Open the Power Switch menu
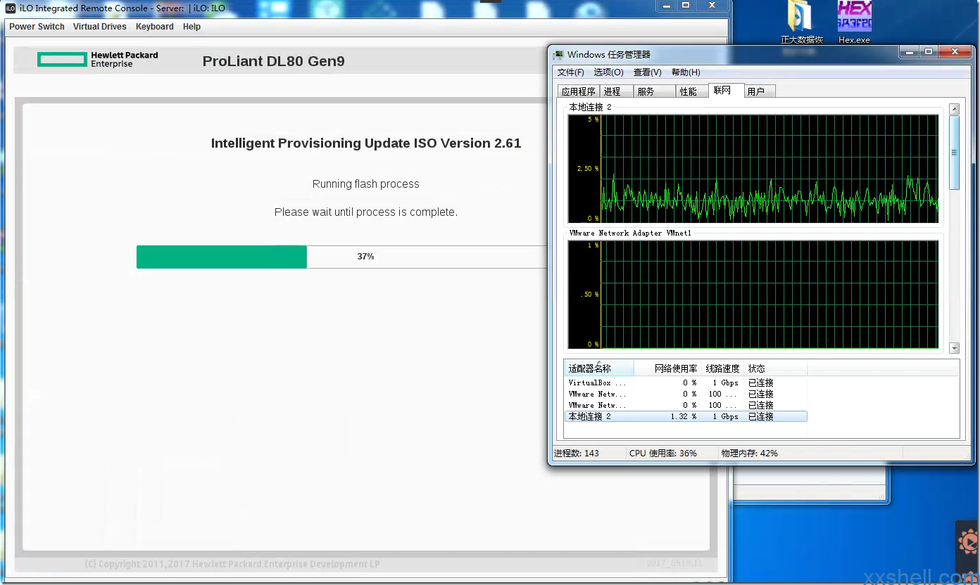This screenshot has height=585, width=980. tap(37, 27)
